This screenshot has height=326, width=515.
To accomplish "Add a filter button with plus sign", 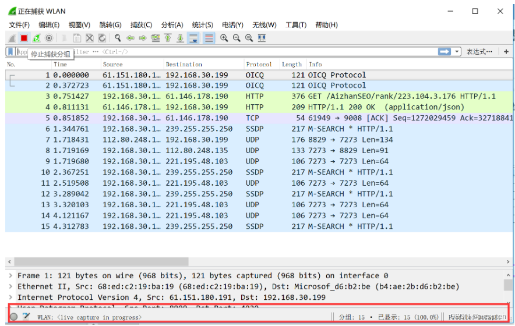I will tap(506, 52).
